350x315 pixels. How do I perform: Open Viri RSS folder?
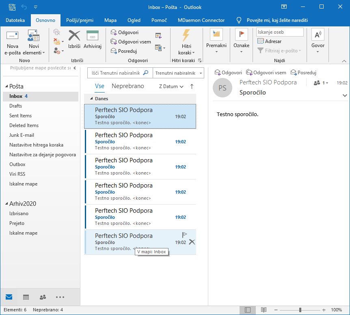click(x=17, y=174)
